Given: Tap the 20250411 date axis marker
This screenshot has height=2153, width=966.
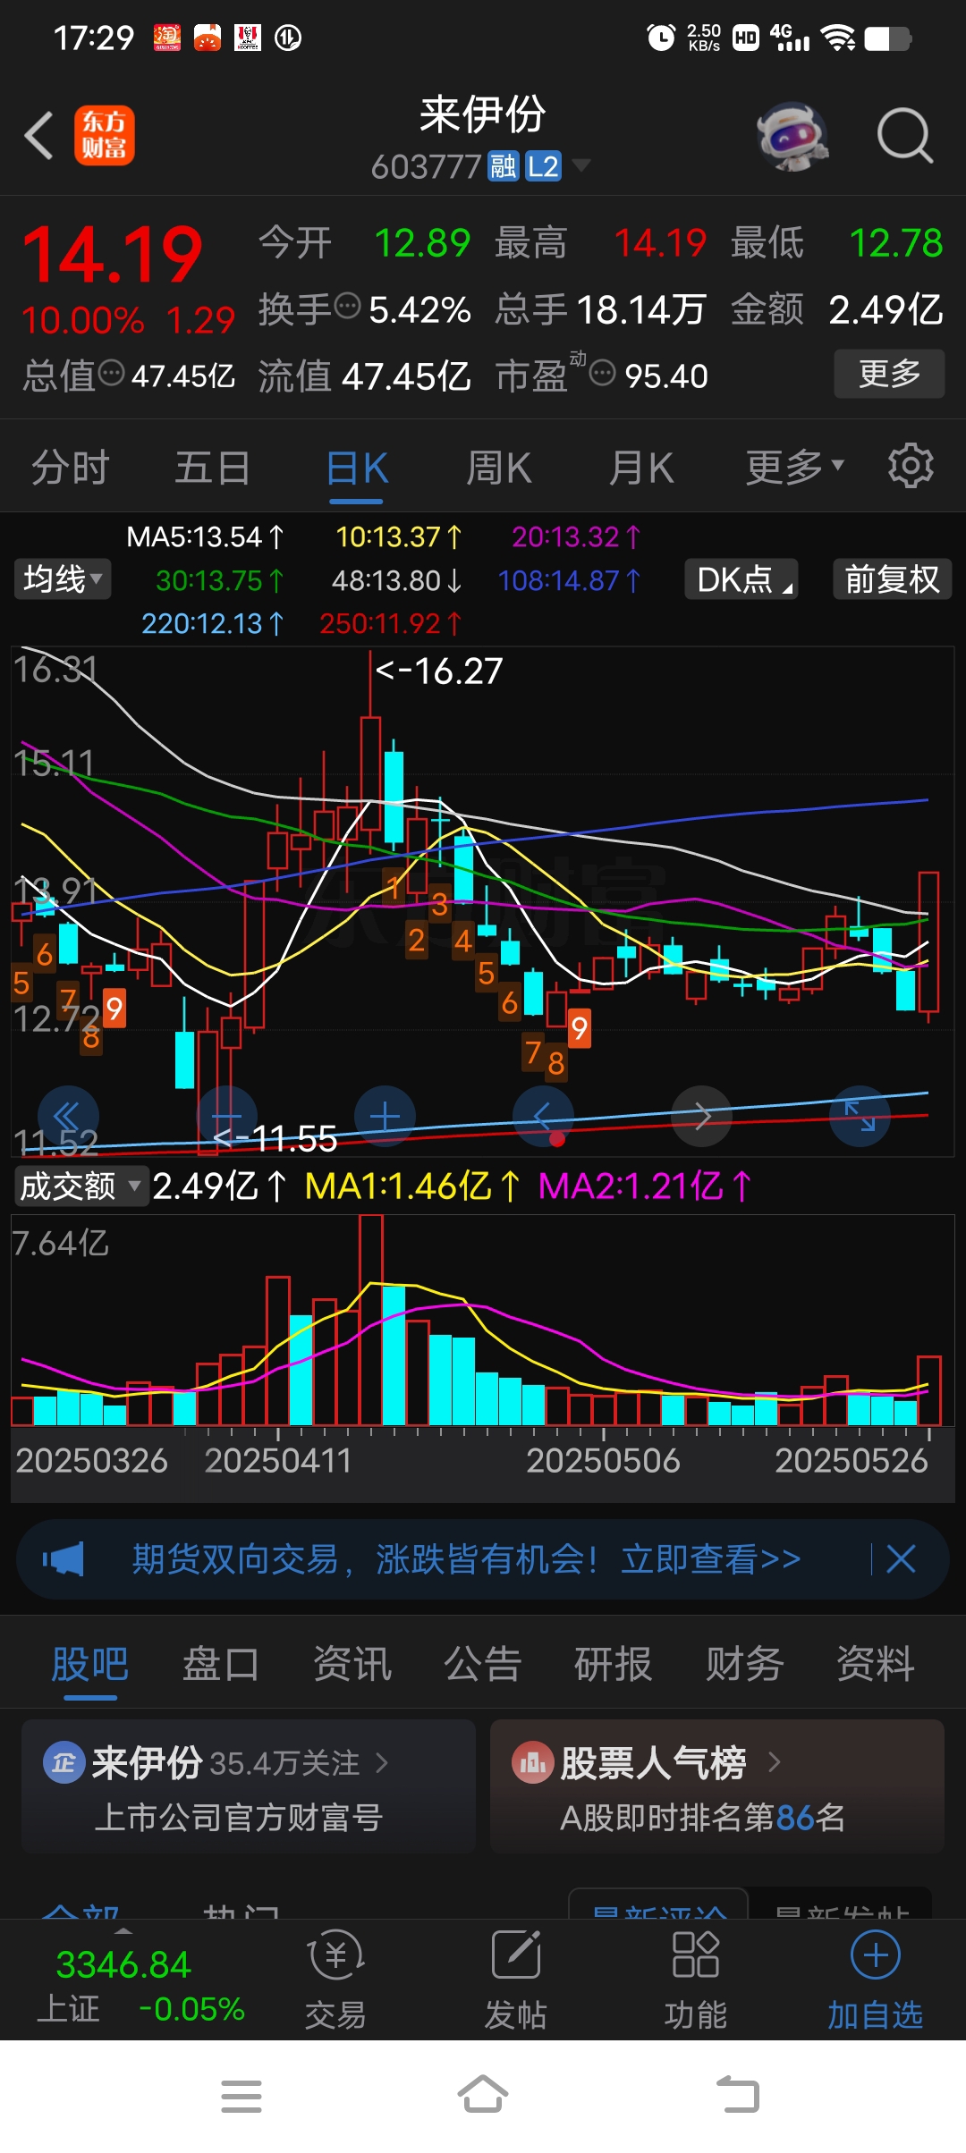Looking at the screenshot, I should 278,1460.
